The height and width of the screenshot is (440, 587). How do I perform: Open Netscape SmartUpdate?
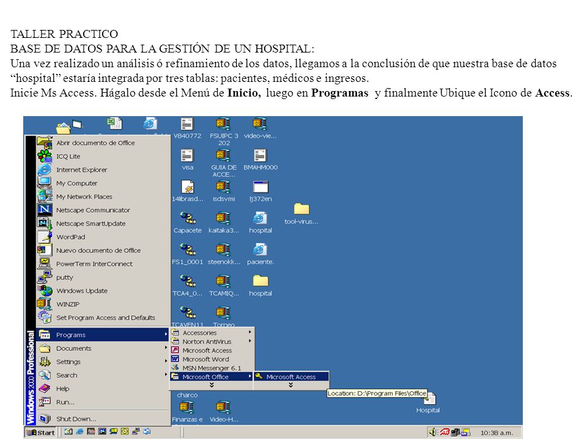point(103,224)
